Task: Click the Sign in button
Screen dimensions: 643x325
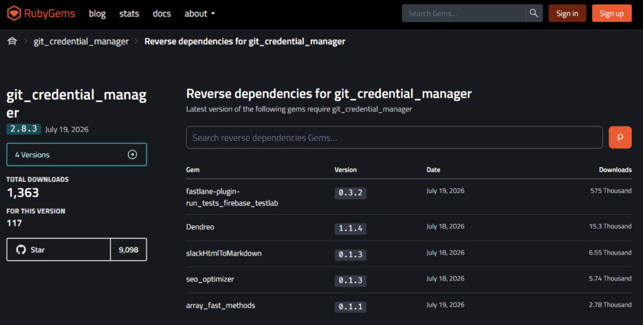Action: 567,14
